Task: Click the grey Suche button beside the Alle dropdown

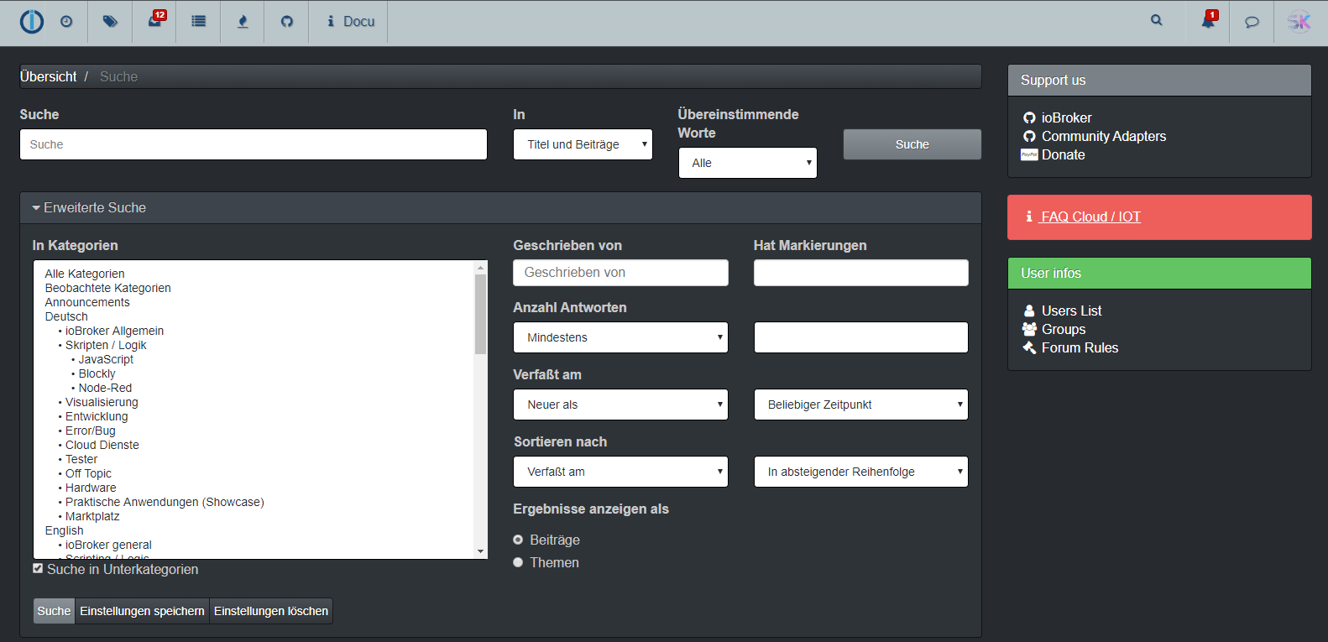Action: [x=912, y=144]
